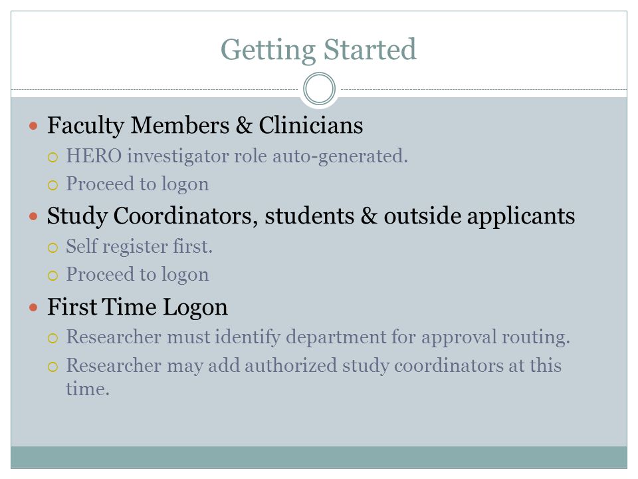Viewport: 638px width, 479px height.
Task: Click the Getting Started slide title
Action: [318, 50]
